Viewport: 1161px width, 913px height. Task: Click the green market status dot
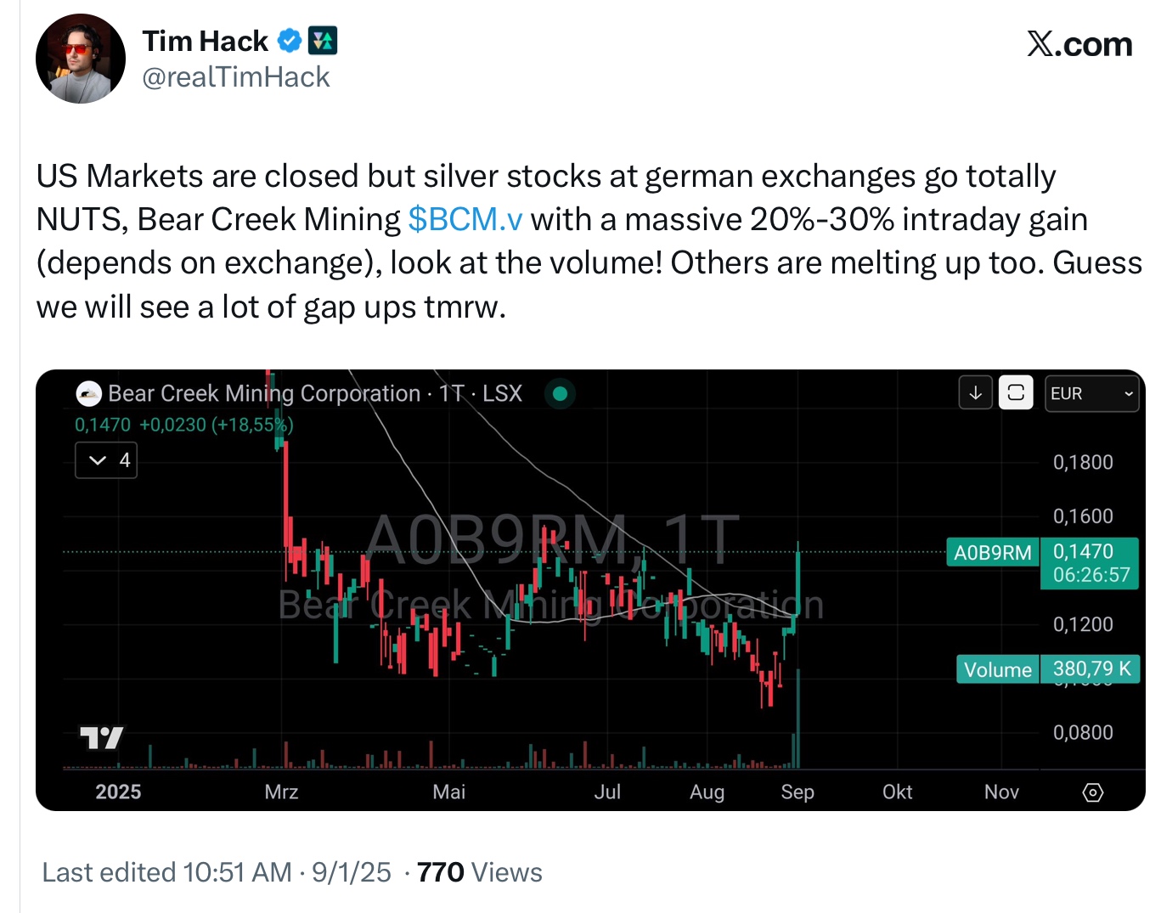[x=560, y=393]
